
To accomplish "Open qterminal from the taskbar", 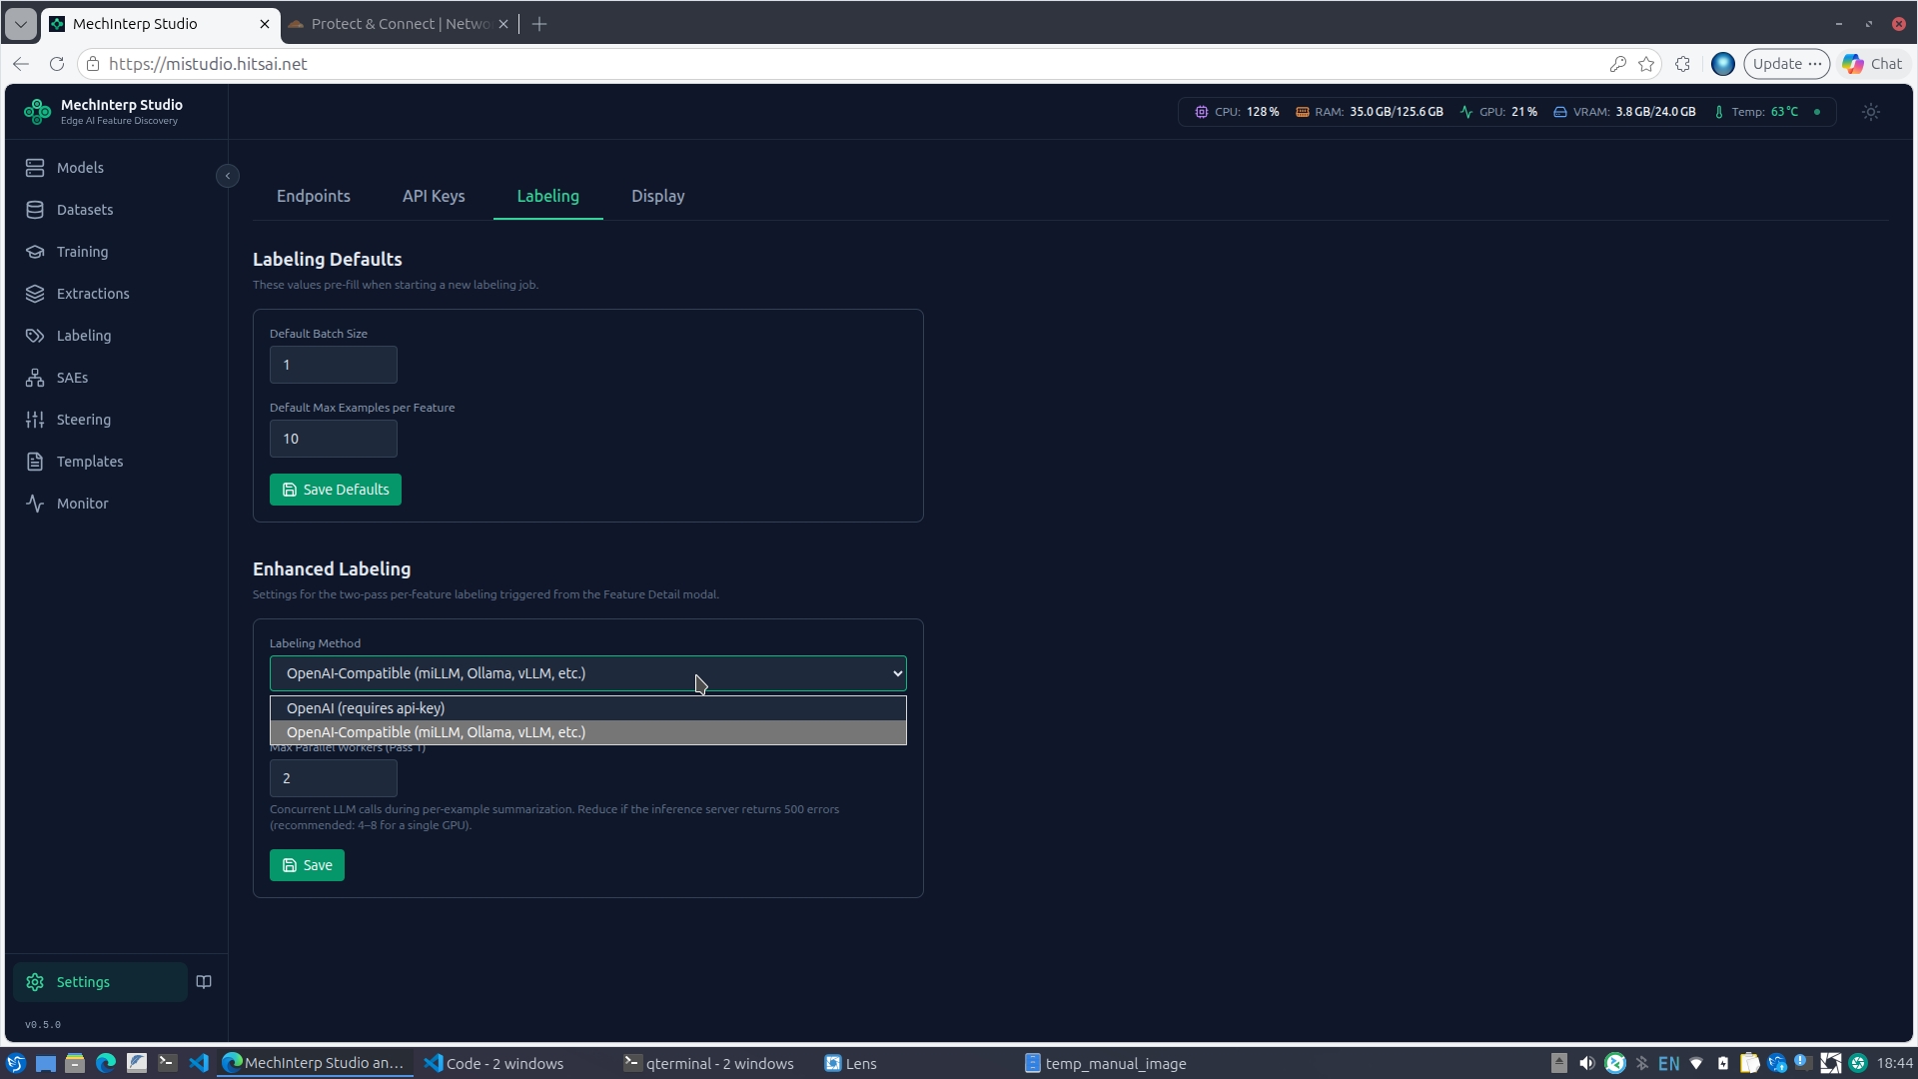I will [x=709, y=1064].
